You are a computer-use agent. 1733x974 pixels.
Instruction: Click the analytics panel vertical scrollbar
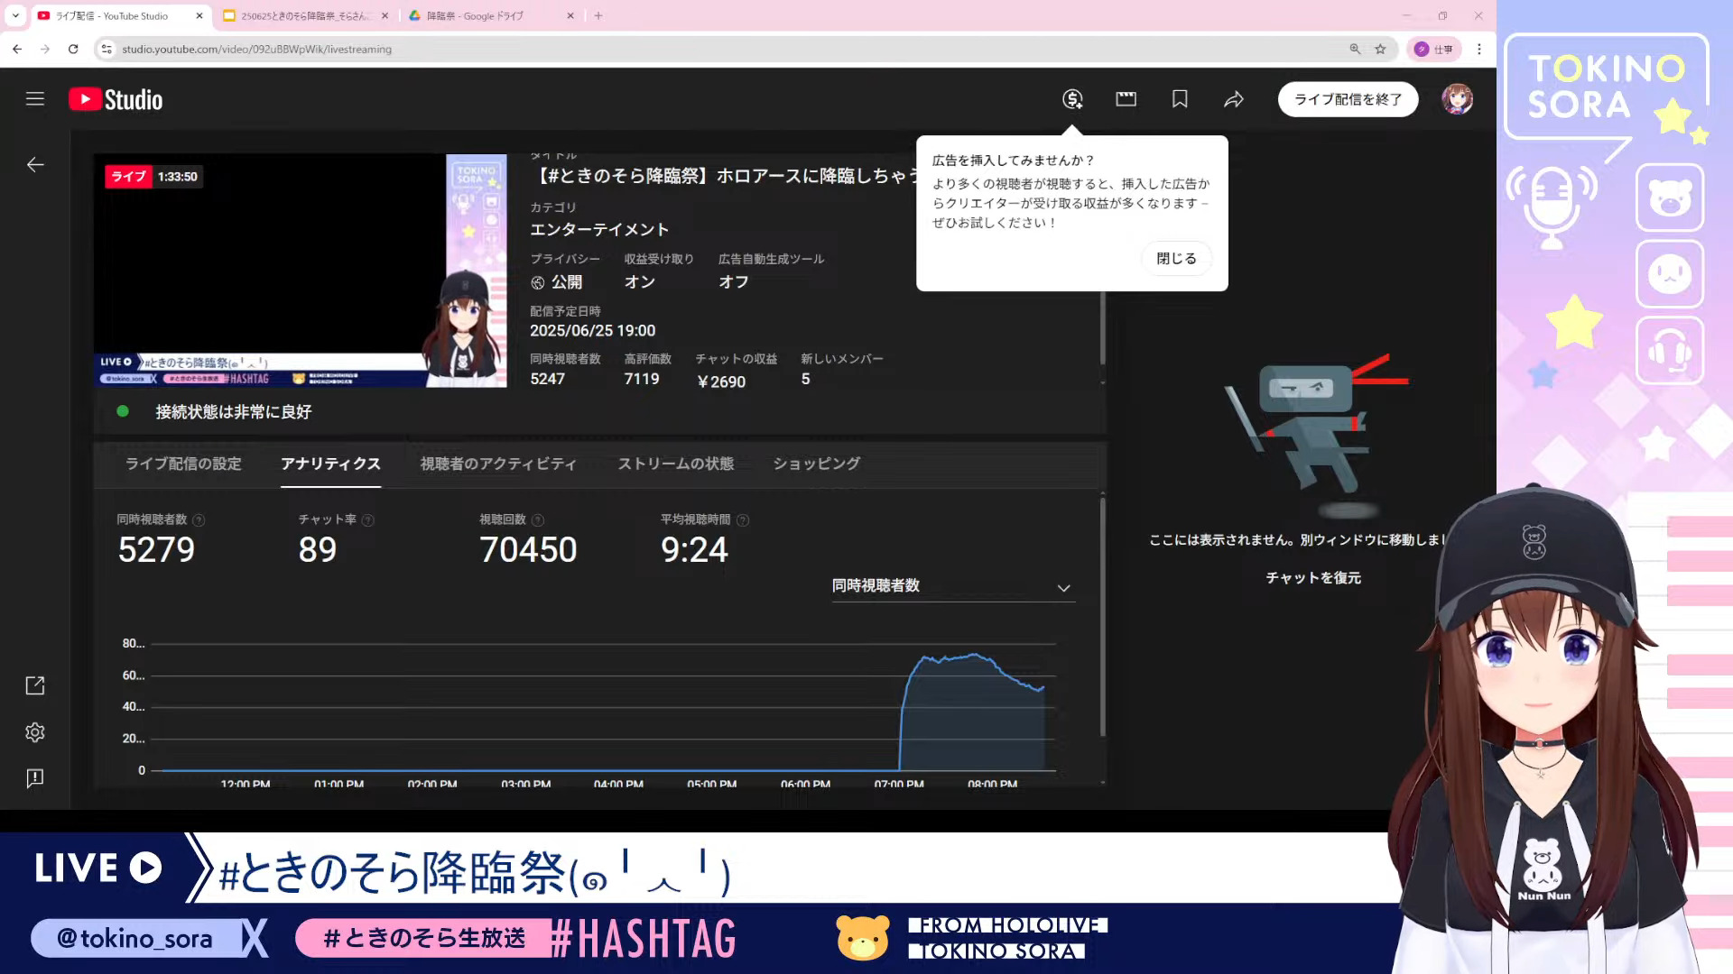[x=1102, y=618]
